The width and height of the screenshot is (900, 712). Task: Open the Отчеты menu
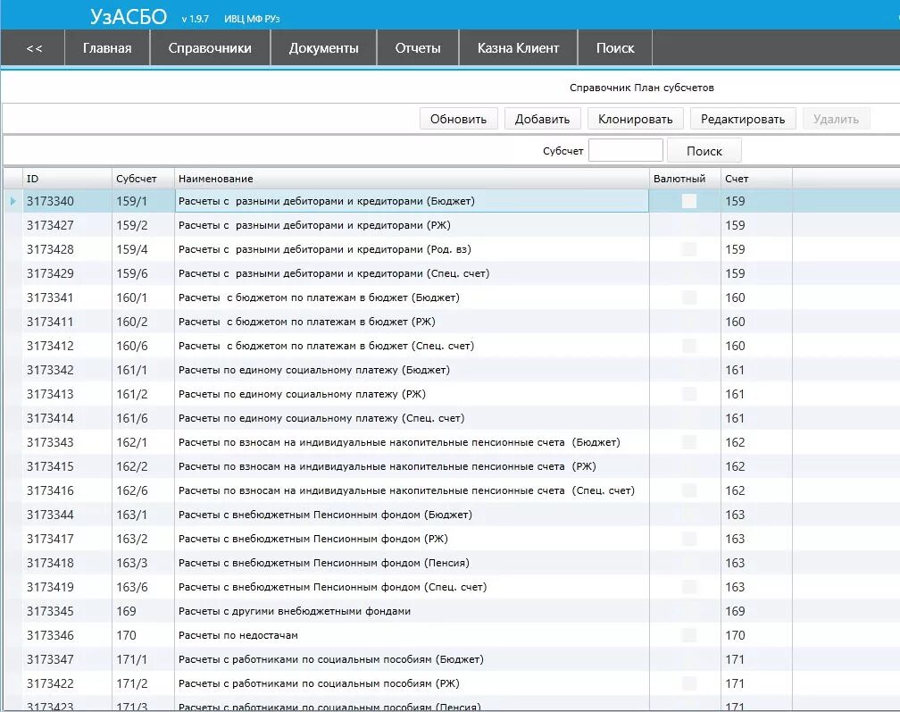pyautogui.click(x=418, y=48)
